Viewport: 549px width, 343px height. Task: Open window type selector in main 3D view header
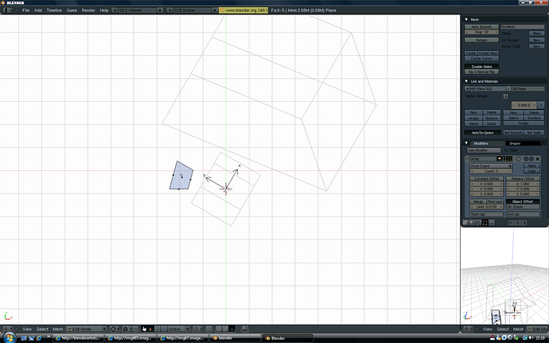tap(7, 329)
